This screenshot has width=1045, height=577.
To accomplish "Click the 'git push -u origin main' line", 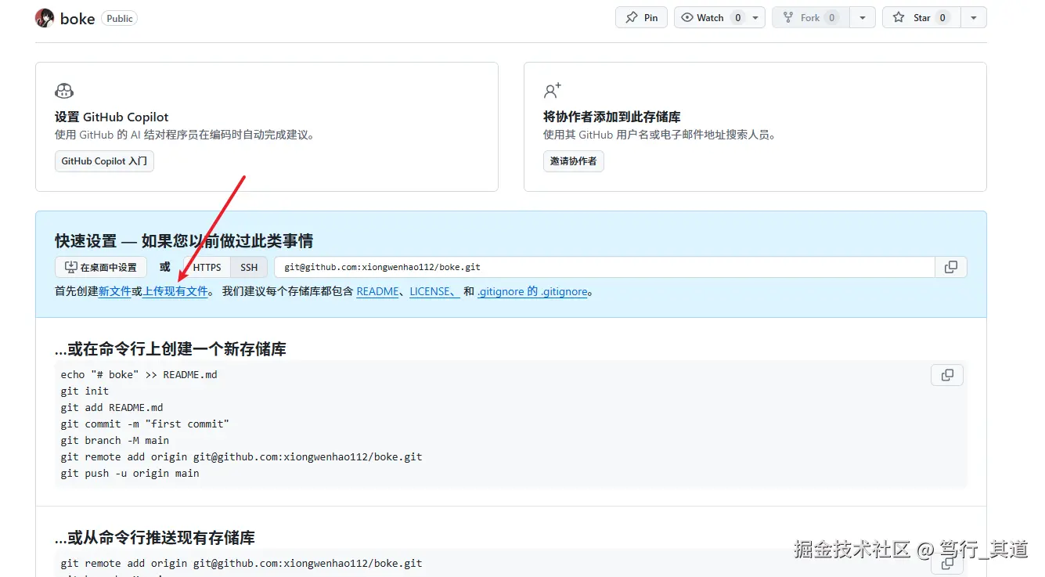I will (130, 473).
